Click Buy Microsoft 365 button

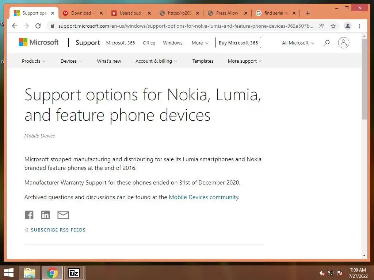point(238,43)
